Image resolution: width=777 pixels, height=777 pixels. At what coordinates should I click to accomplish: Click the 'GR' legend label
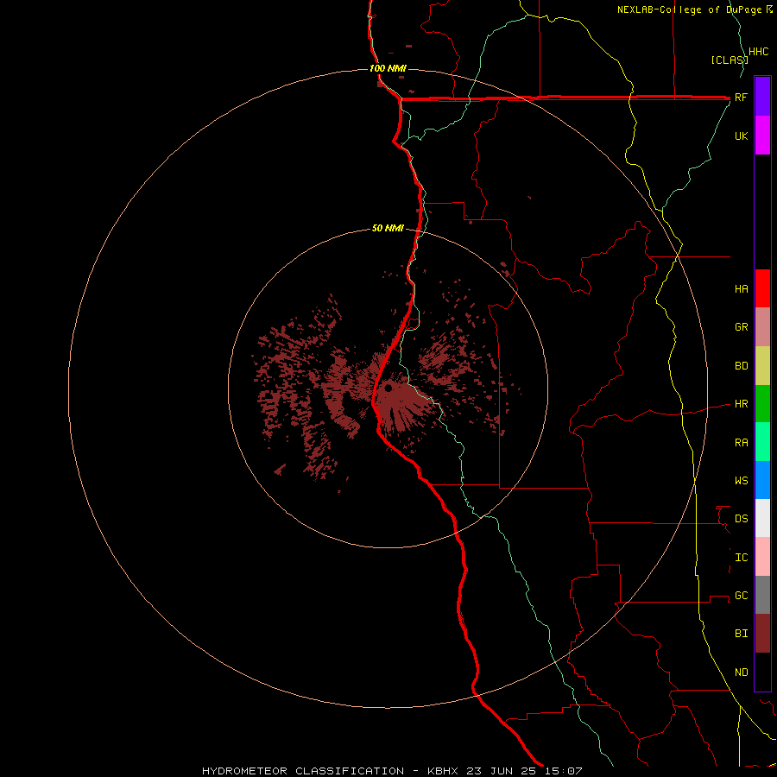tap(741, 327)
